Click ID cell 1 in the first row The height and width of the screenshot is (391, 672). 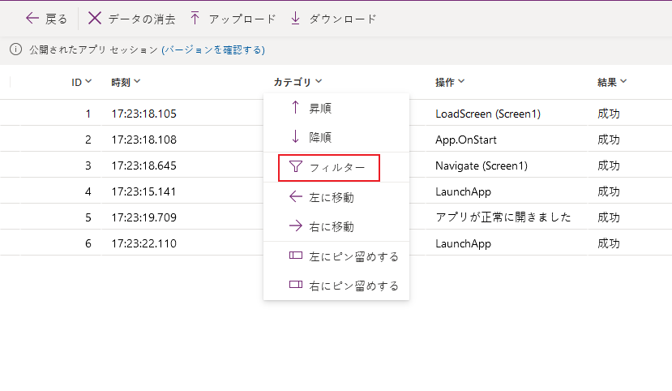point(88,114)
